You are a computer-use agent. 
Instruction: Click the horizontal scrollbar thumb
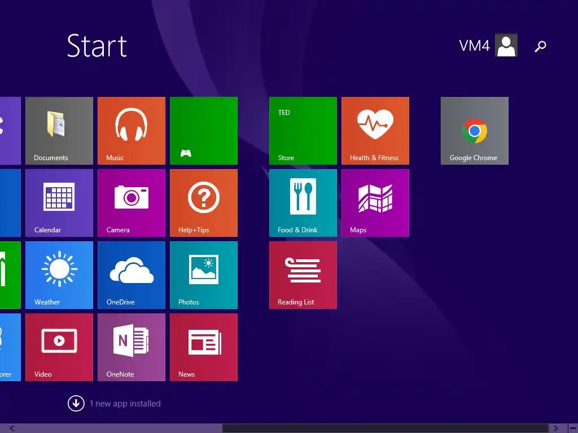(386, 428)
